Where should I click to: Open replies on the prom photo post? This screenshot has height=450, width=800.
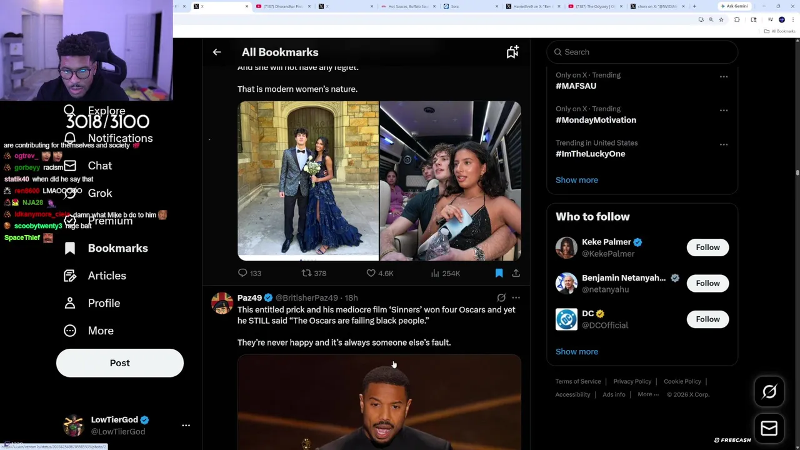(249, 273)
